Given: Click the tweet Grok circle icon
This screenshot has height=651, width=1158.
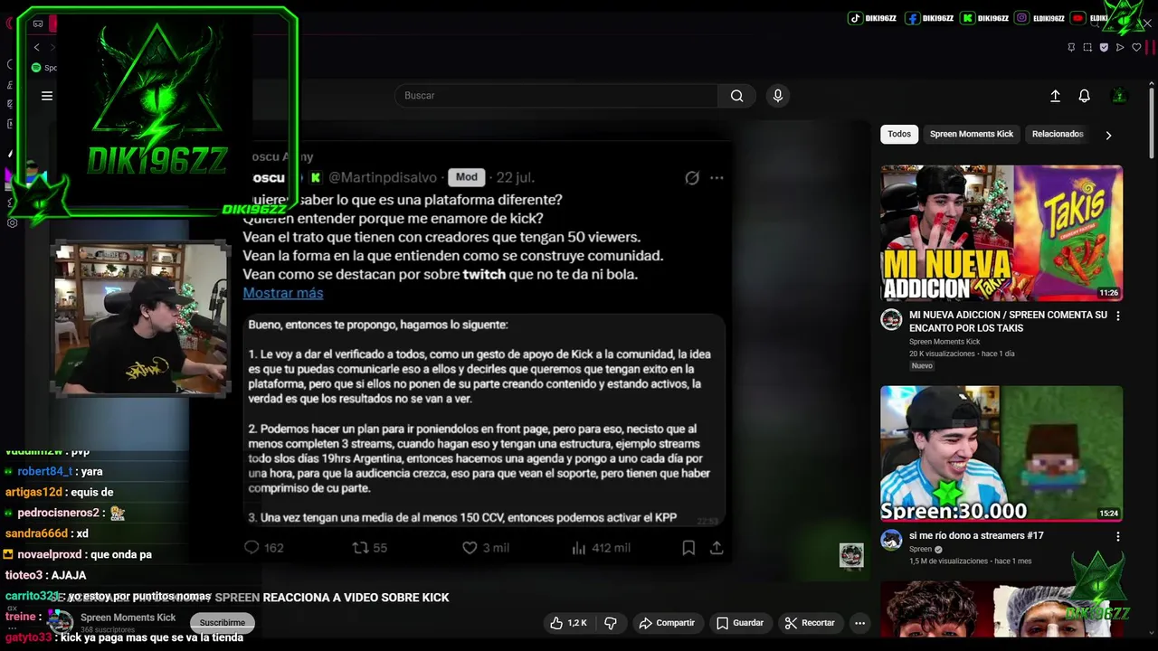Looking at the screenshot, I should point(692,178).
